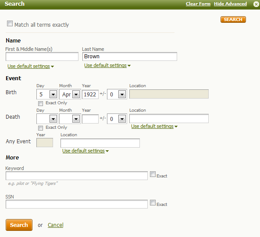Click the Last Name field containing Brown
The image size is (260, 237).
[130, 57]
